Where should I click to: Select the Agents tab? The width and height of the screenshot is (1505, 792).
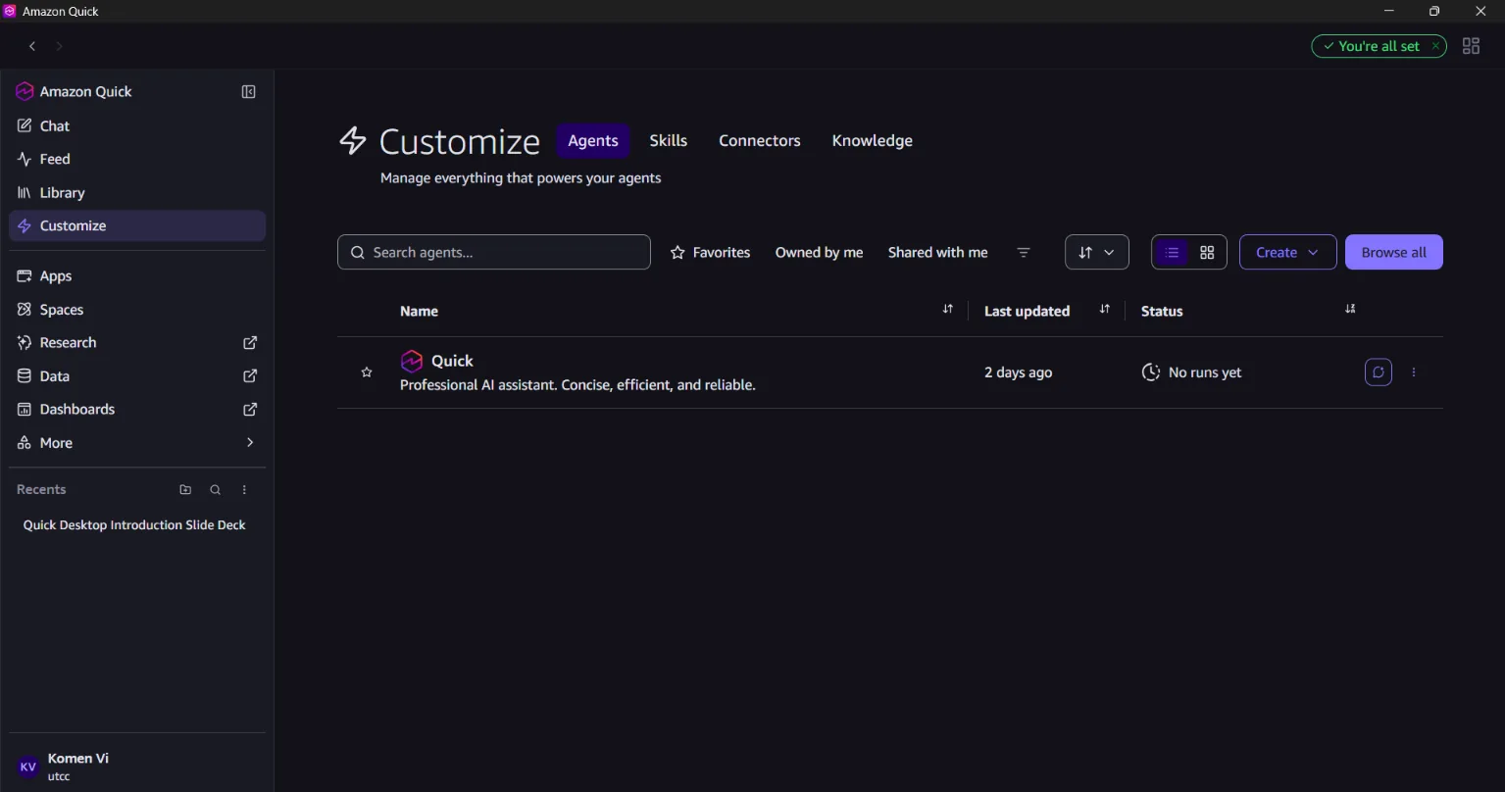(593, 141)
